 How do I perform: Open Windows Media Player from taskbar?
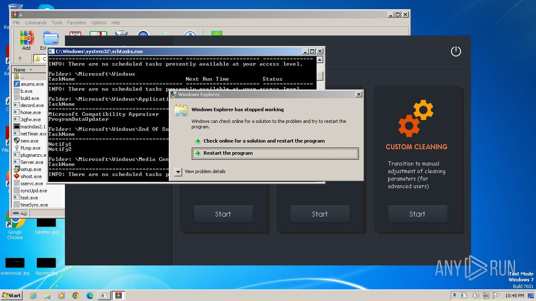[x=62, y=296]
